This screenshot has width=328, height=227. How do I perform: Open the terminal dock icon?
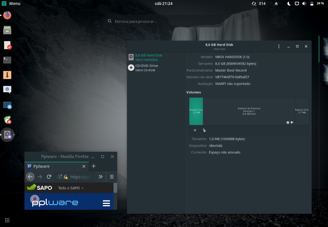coord(7,60)
